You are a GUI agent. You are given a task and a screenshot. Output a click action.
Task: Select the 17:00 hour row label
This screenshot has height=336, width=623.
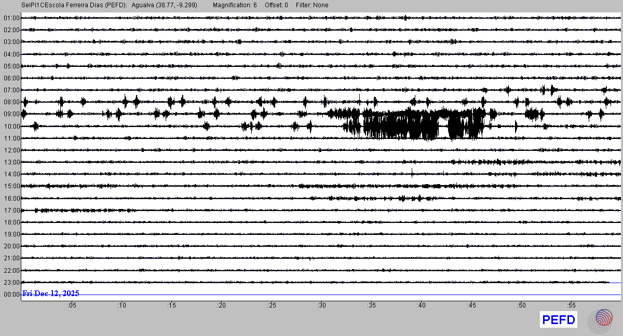[11, 211]
